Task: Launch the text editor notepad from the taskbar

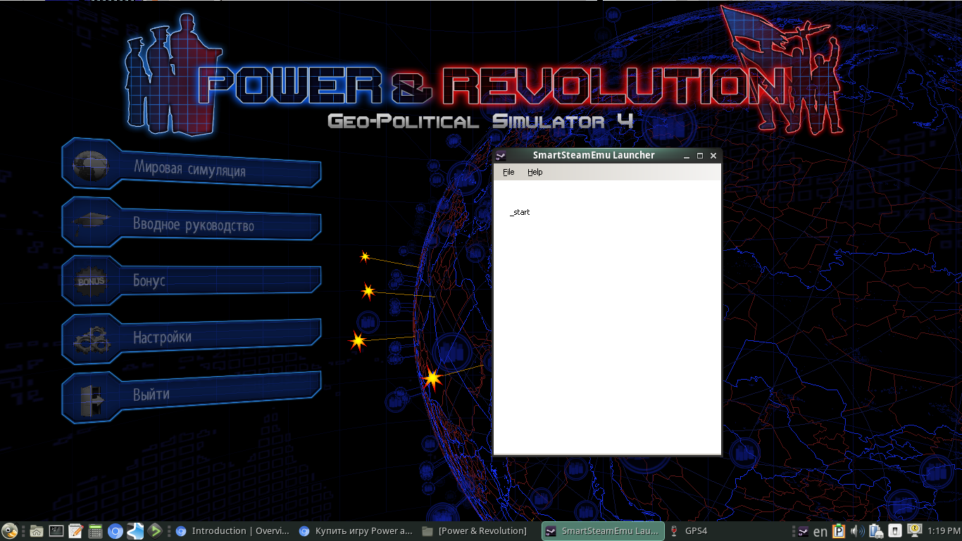Action: [x=76, y=531]
